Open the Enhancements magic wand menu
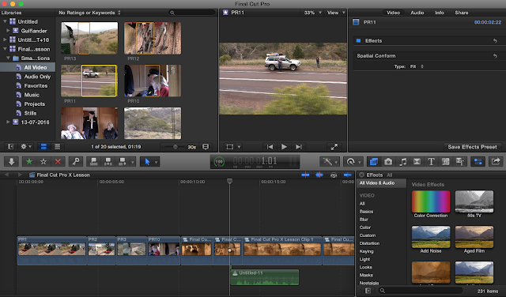Screen dimensions: 506x297 [329, 162]
